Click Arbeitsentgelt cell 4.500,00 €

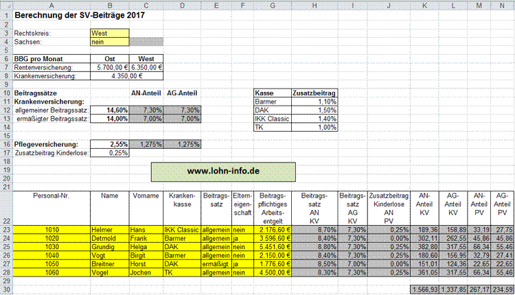click(x=273, y=272)
